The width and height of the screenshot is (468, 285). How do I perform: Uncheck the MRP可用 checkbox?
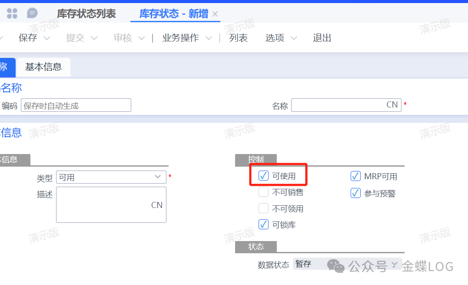click(x=355, y=176)
